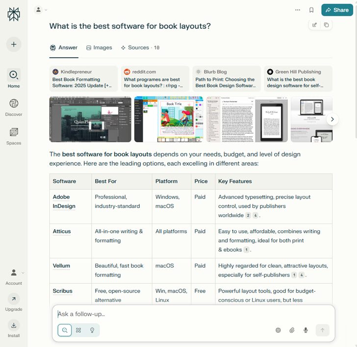Open the Blurb Blog source card
The height and width of the screenshot is (347, 357).
[227, 78]
